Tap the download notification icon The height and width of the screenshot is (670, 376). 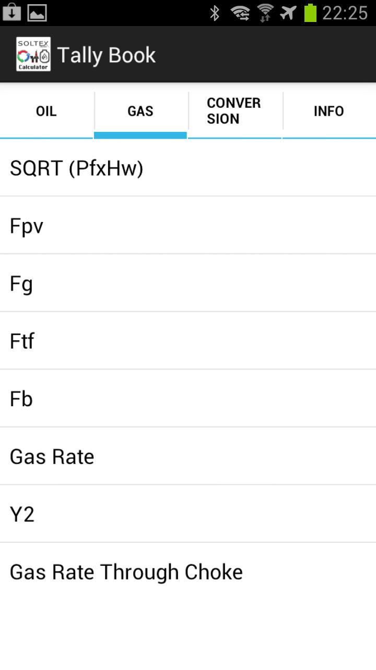(x=11, y=12)
